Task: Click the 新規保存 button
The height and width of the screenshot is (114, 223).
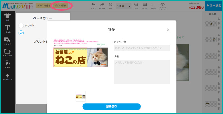Action: click(x=111, y=106)
